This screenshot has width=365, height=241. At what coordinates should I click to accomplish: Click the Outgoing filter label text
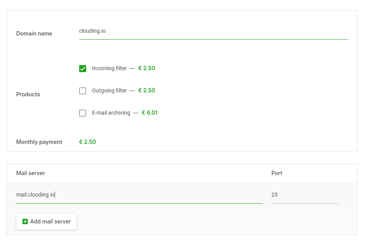pyautogui.click(x=109, y=90)
